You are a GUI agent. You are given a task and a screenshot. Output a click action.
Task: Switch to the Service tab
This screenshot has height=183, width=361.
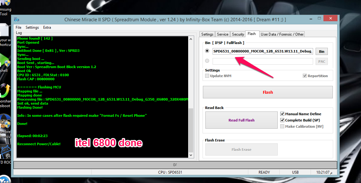coord(223,34)
